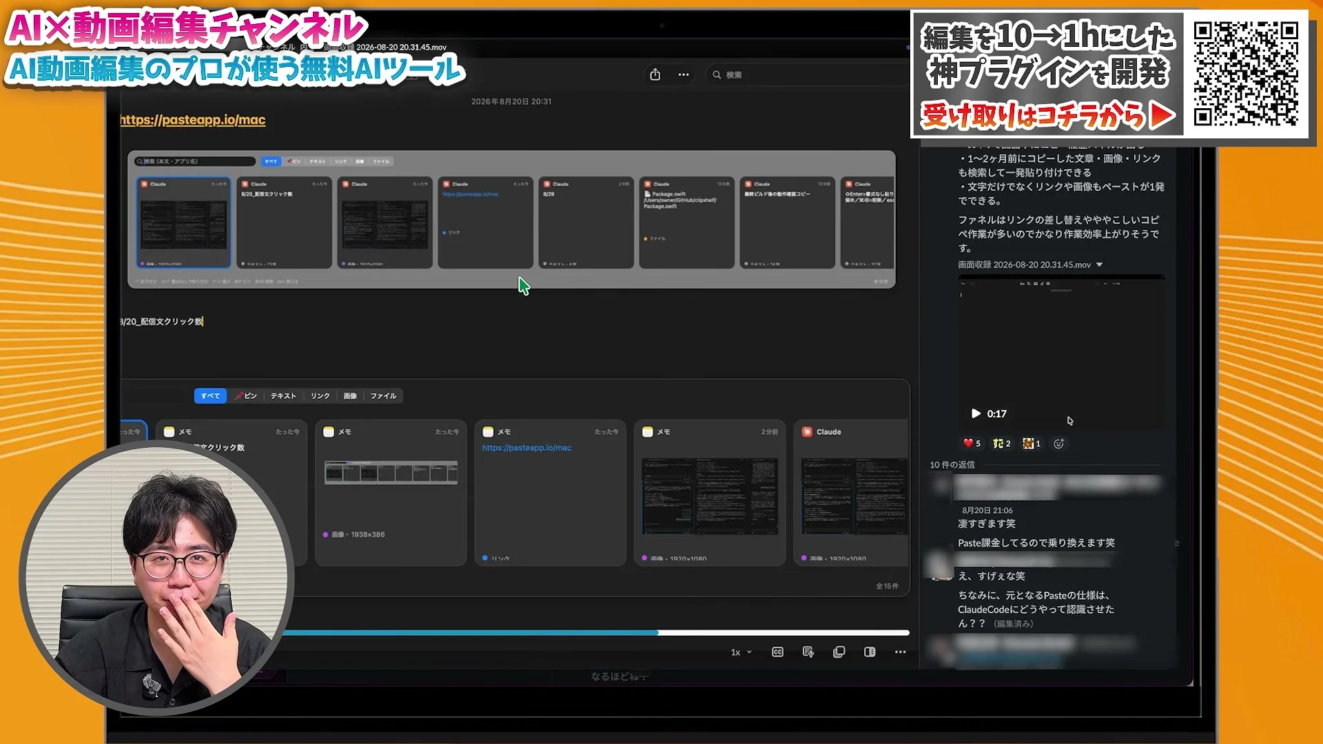Click the QR code in the top banner
The height and width of the screenshot is (744, 1323).
1246,74
